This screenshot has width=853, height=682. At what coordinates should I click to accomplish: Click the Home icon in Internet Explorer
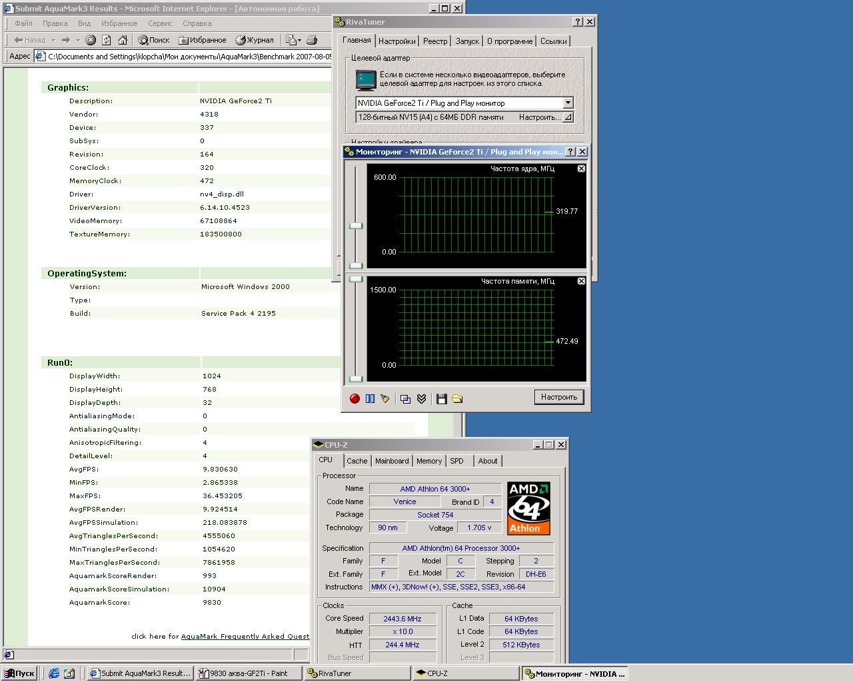(x=123, y=40)
